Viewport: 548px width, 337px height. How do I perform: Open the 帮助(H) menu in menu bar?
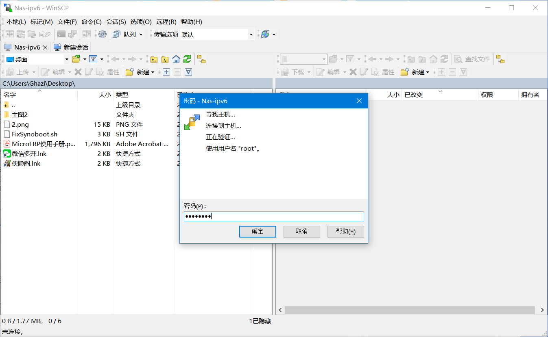coord(191,22)
